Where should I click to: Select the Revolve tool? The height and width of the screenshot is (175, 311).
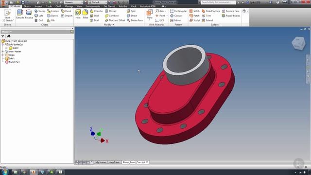coord(29,14)
